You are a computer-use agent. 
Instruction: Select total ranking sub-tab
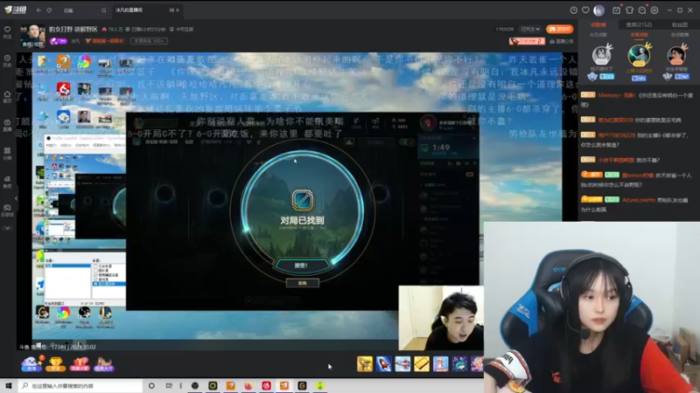(680, 35)
